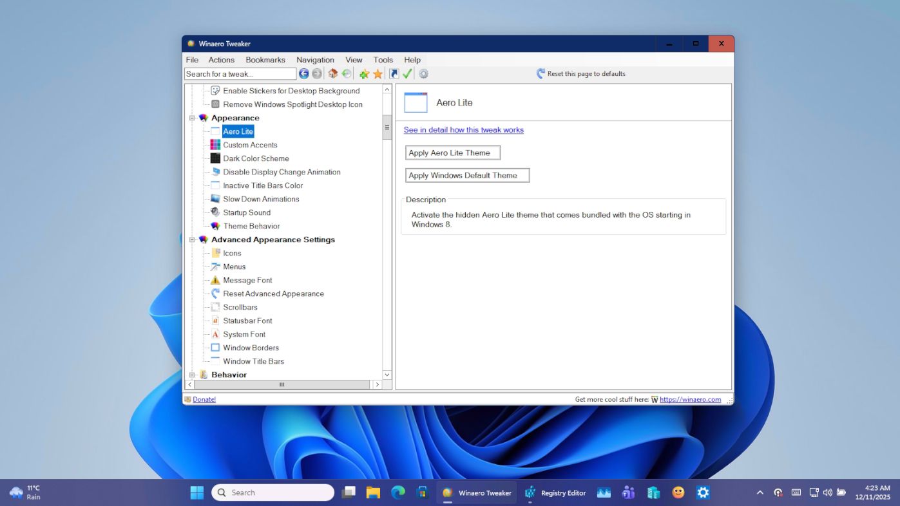Collapse the Advanced Appearance Settings section

pos(191,239)
